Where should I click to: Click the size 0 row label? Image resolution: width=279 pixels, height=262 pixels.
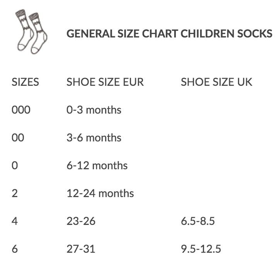pos(15,166)
